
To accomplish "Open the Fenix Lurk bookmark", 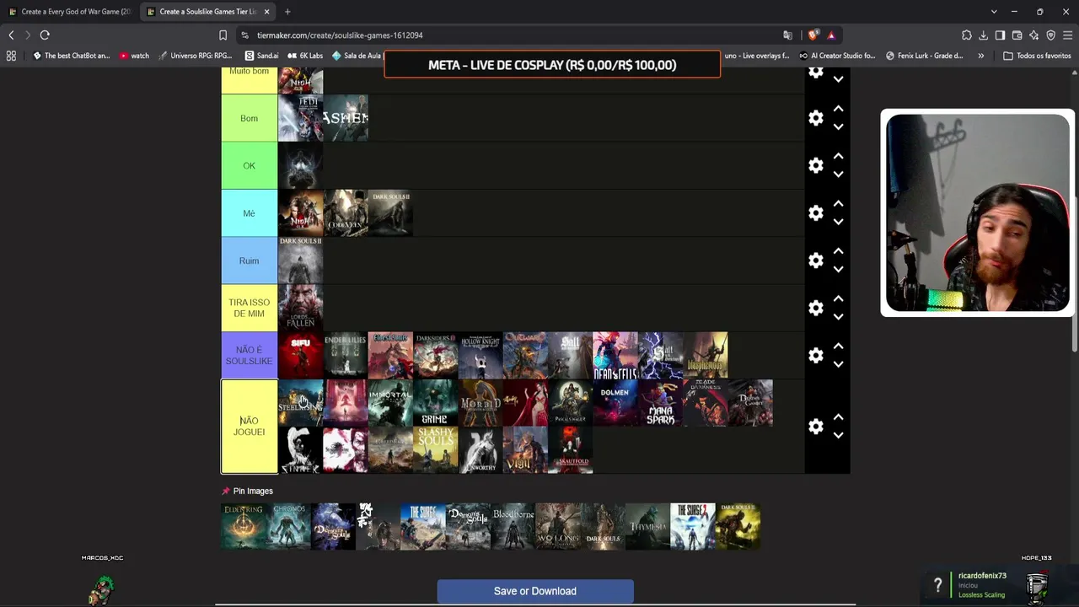I will point(924,56).
